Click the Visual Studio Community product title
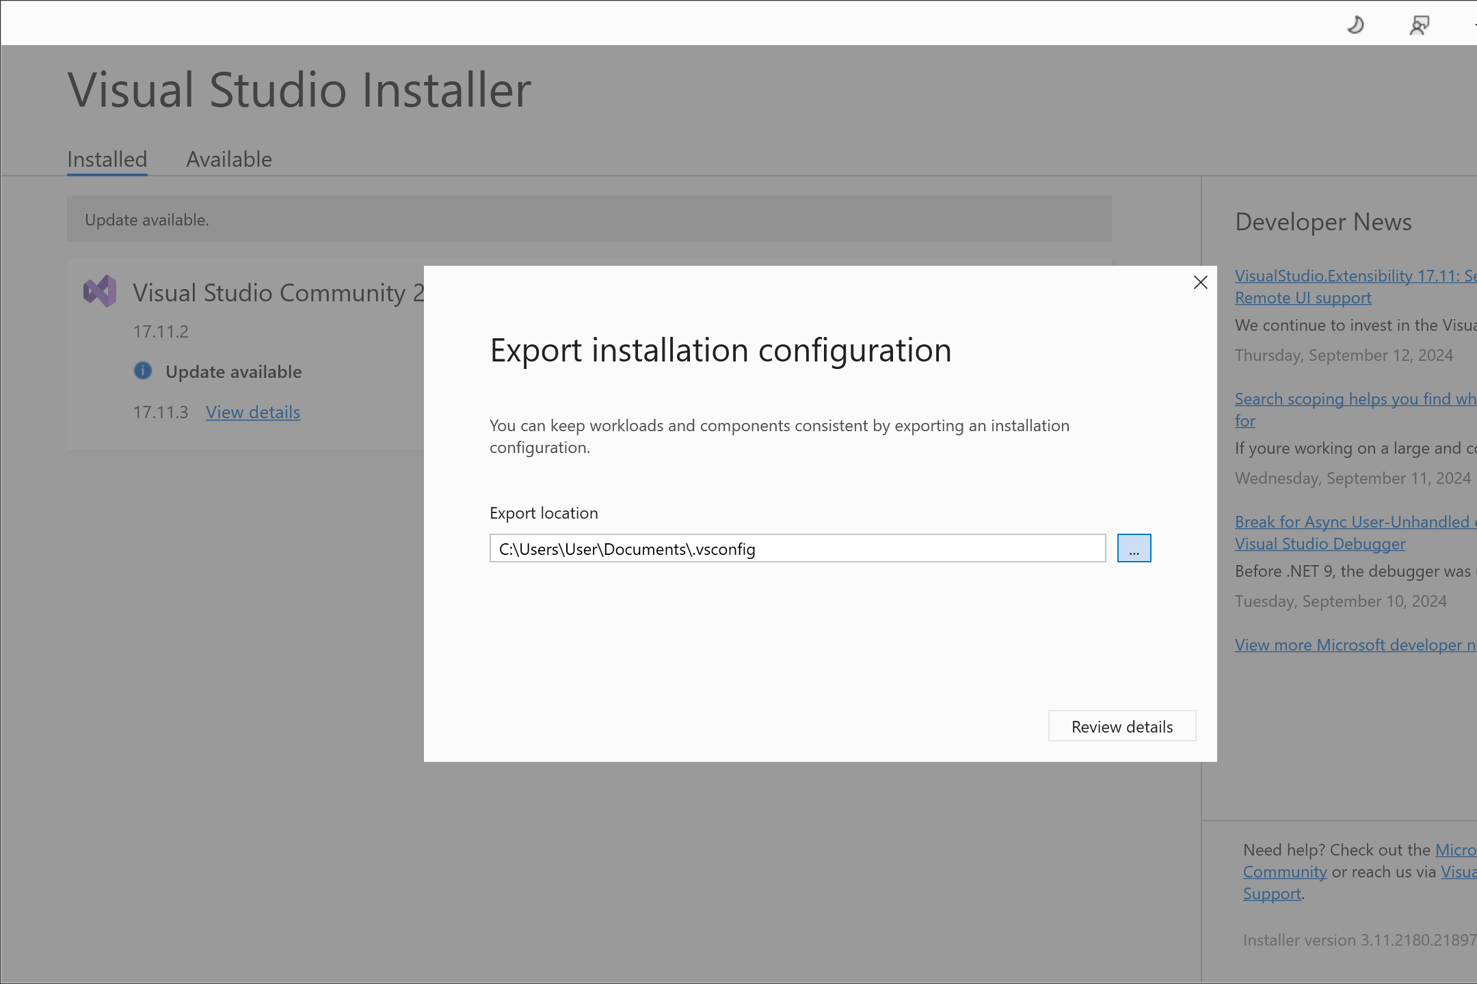Screen dimensions: 1477x984 pos(278,292)
